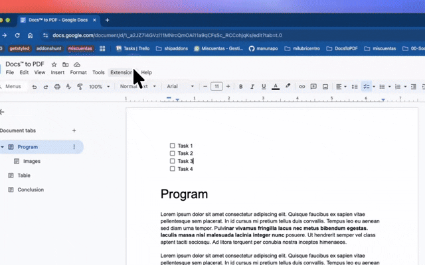Viewport: 425px width, 265px height.
Task: Open the addonshunt bookmark
Action: (x=48, y=48)
